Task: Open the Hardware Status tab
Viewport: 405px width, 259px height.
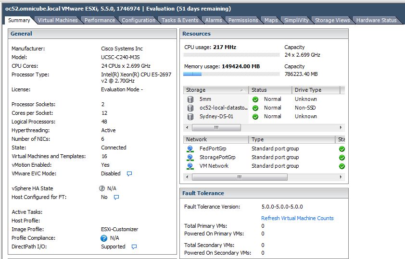Action: click(x=376, y=20)
